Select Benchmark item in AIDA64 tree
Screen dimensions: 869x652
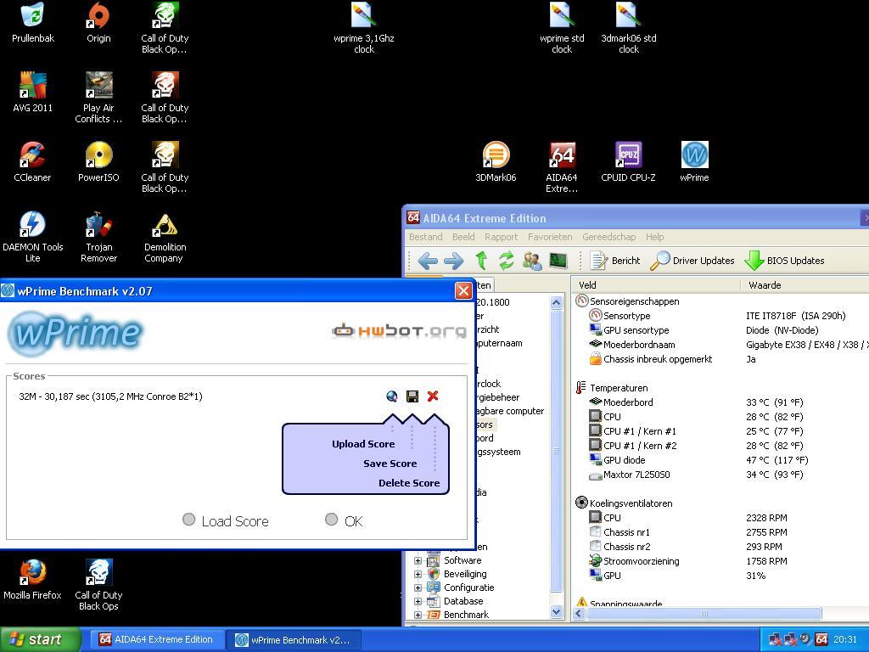pos(466,615)
